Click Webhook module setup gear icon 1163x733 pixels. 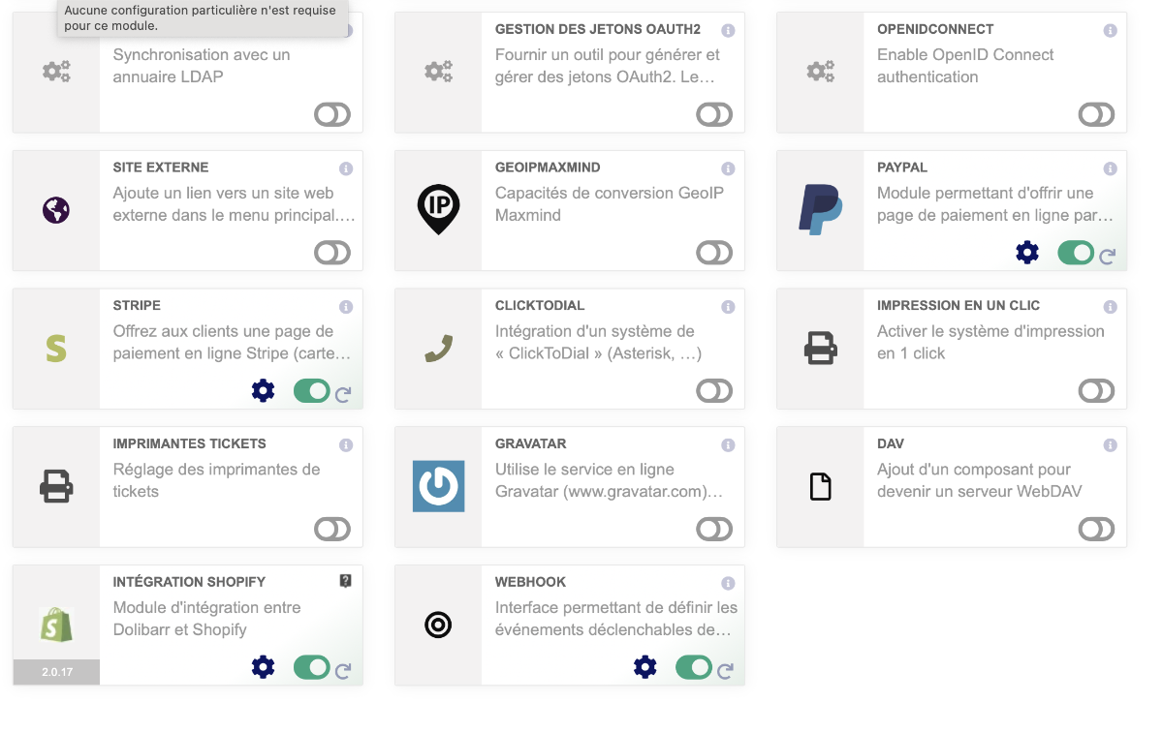click(x=645, y=666)
